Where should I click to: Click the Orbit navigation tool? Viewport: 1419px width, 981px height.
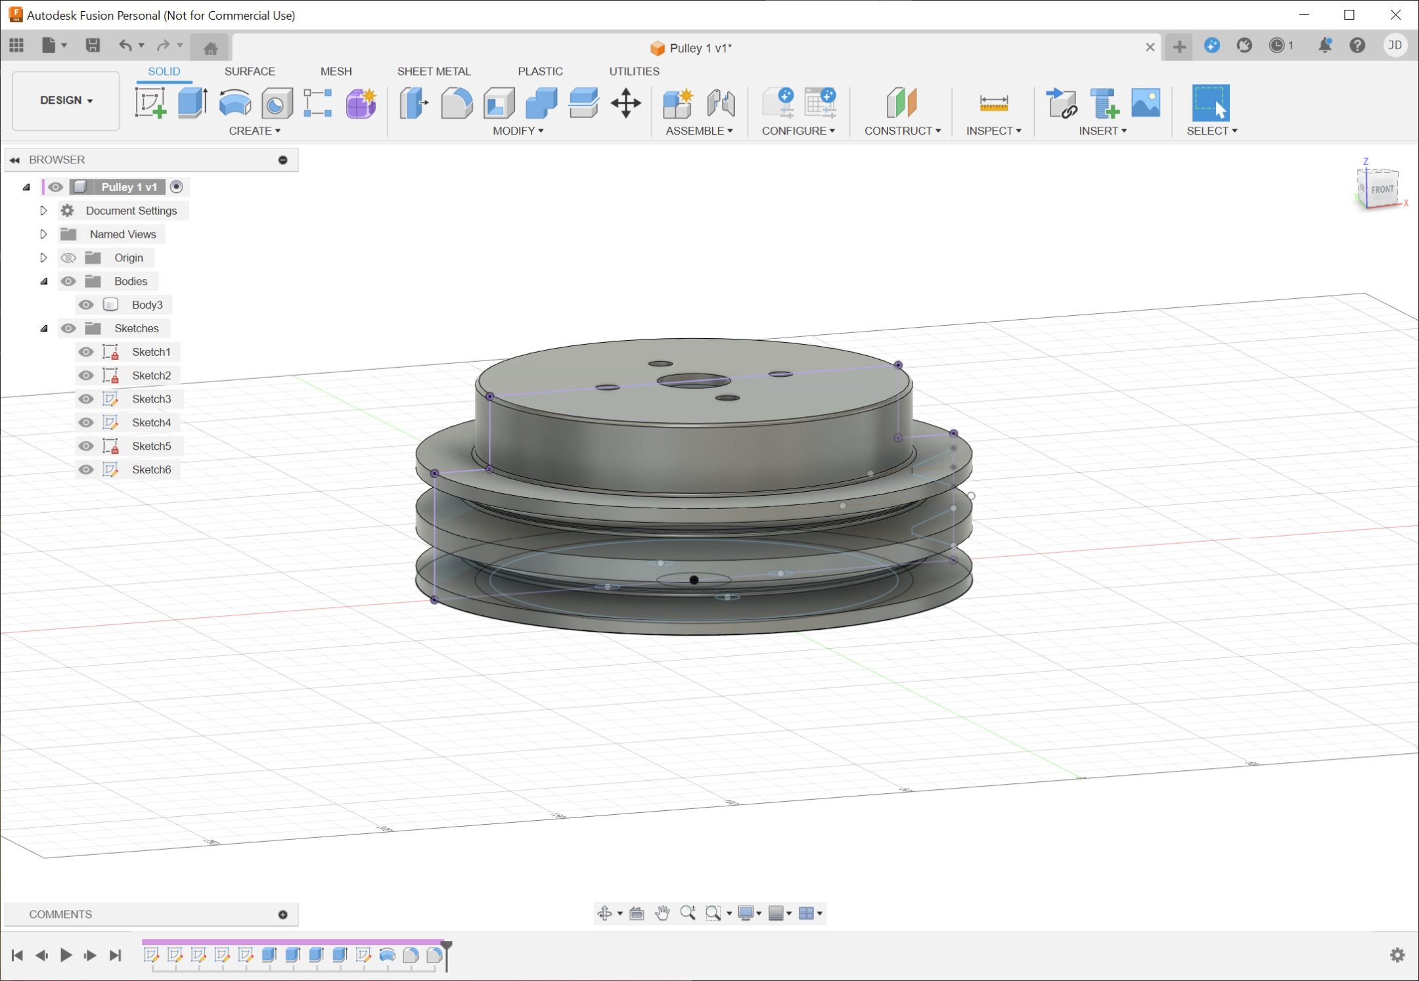point(604,913)
